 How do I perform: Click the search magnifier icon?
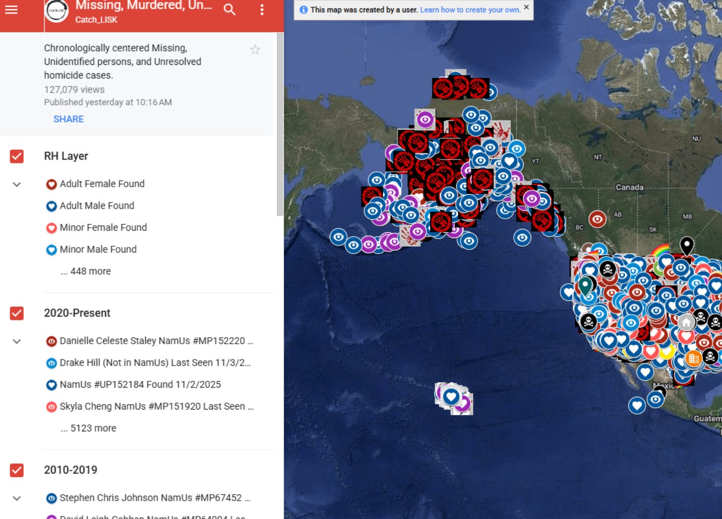(229, 9)
